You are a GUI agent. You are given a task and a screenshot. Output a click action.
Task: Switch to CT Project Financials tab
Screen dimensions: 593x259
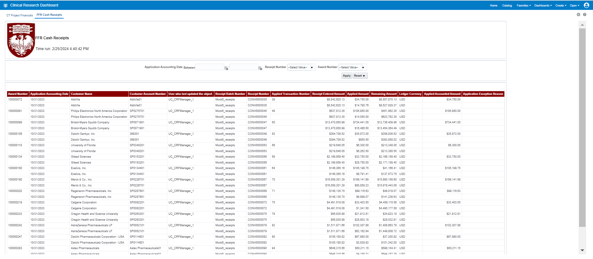click(19, 15)
